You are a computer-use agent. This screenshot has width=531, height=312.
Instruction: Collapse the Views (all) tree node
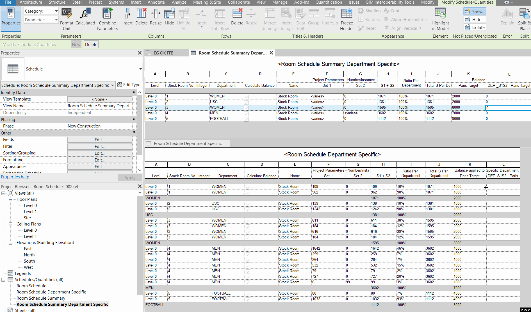[x=3, y=193]
